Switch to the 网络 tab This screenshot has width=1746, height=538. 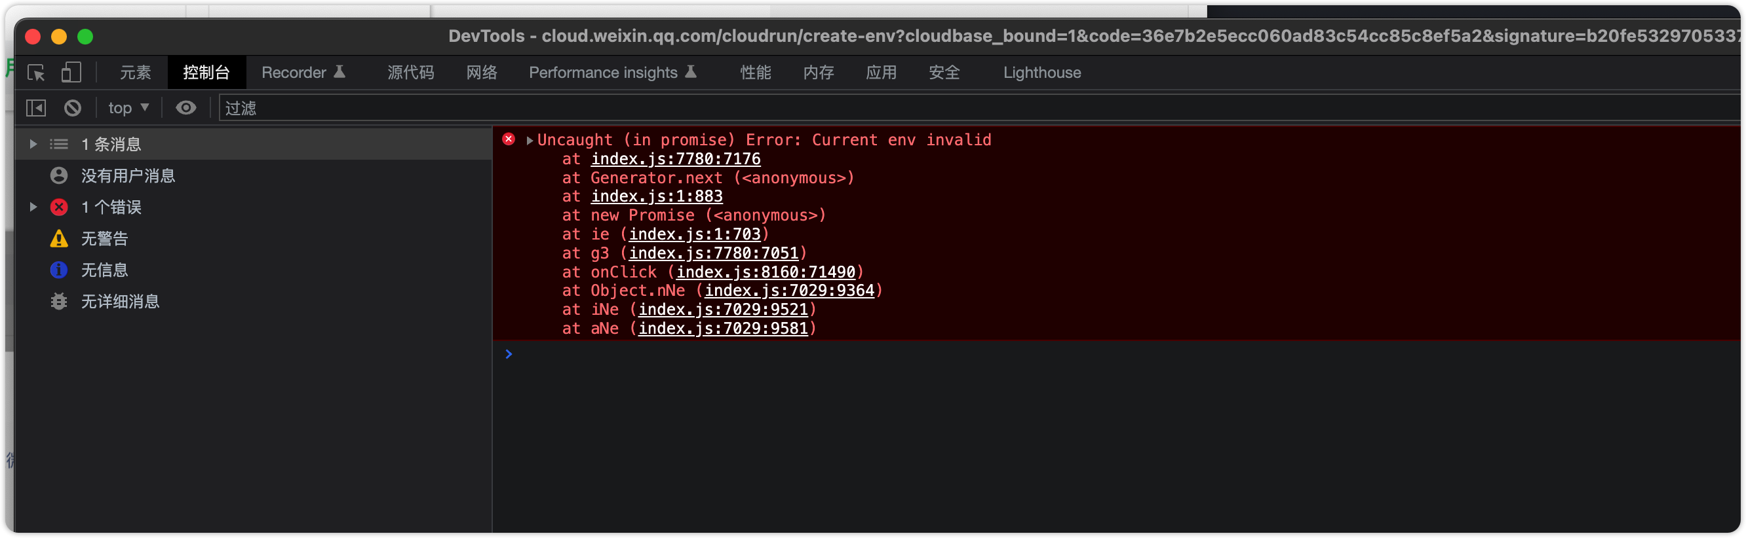[482, 73]
